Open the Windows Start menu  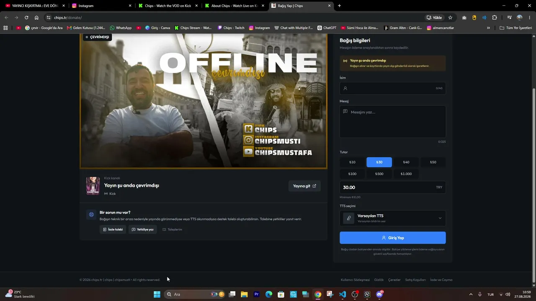157,294
